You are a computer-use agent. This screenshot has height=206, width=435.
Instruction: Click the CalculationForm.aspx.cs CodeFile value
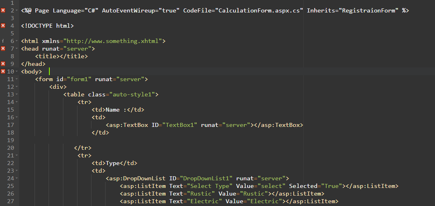point(259,10)
